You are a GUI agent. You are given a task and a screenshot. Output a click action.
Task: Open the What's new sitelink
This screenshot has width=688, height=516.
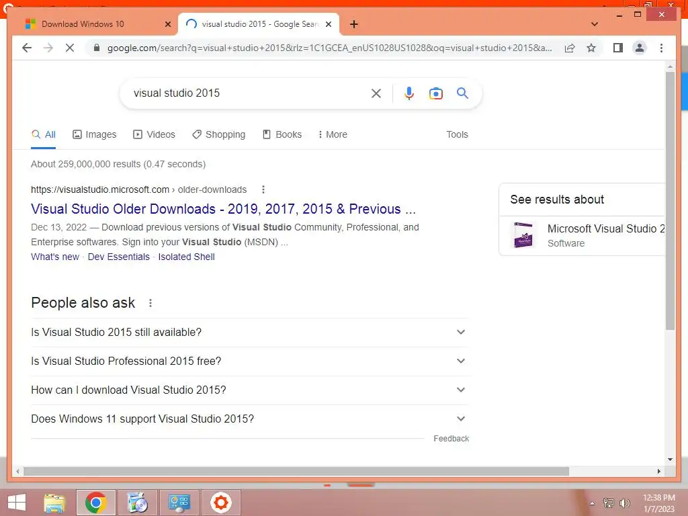pyautogui.click(x=55, y=257)
